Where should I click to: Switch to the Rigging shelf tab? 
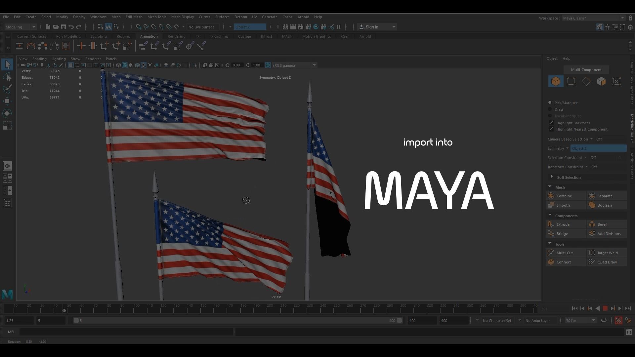click(x=123, y=36)
